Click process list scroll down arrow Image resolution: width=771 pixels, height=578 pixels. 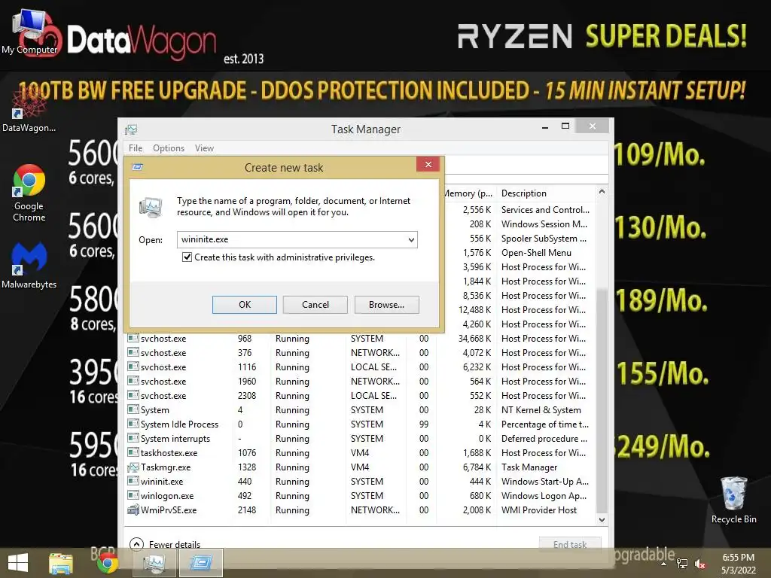(602, 519)
